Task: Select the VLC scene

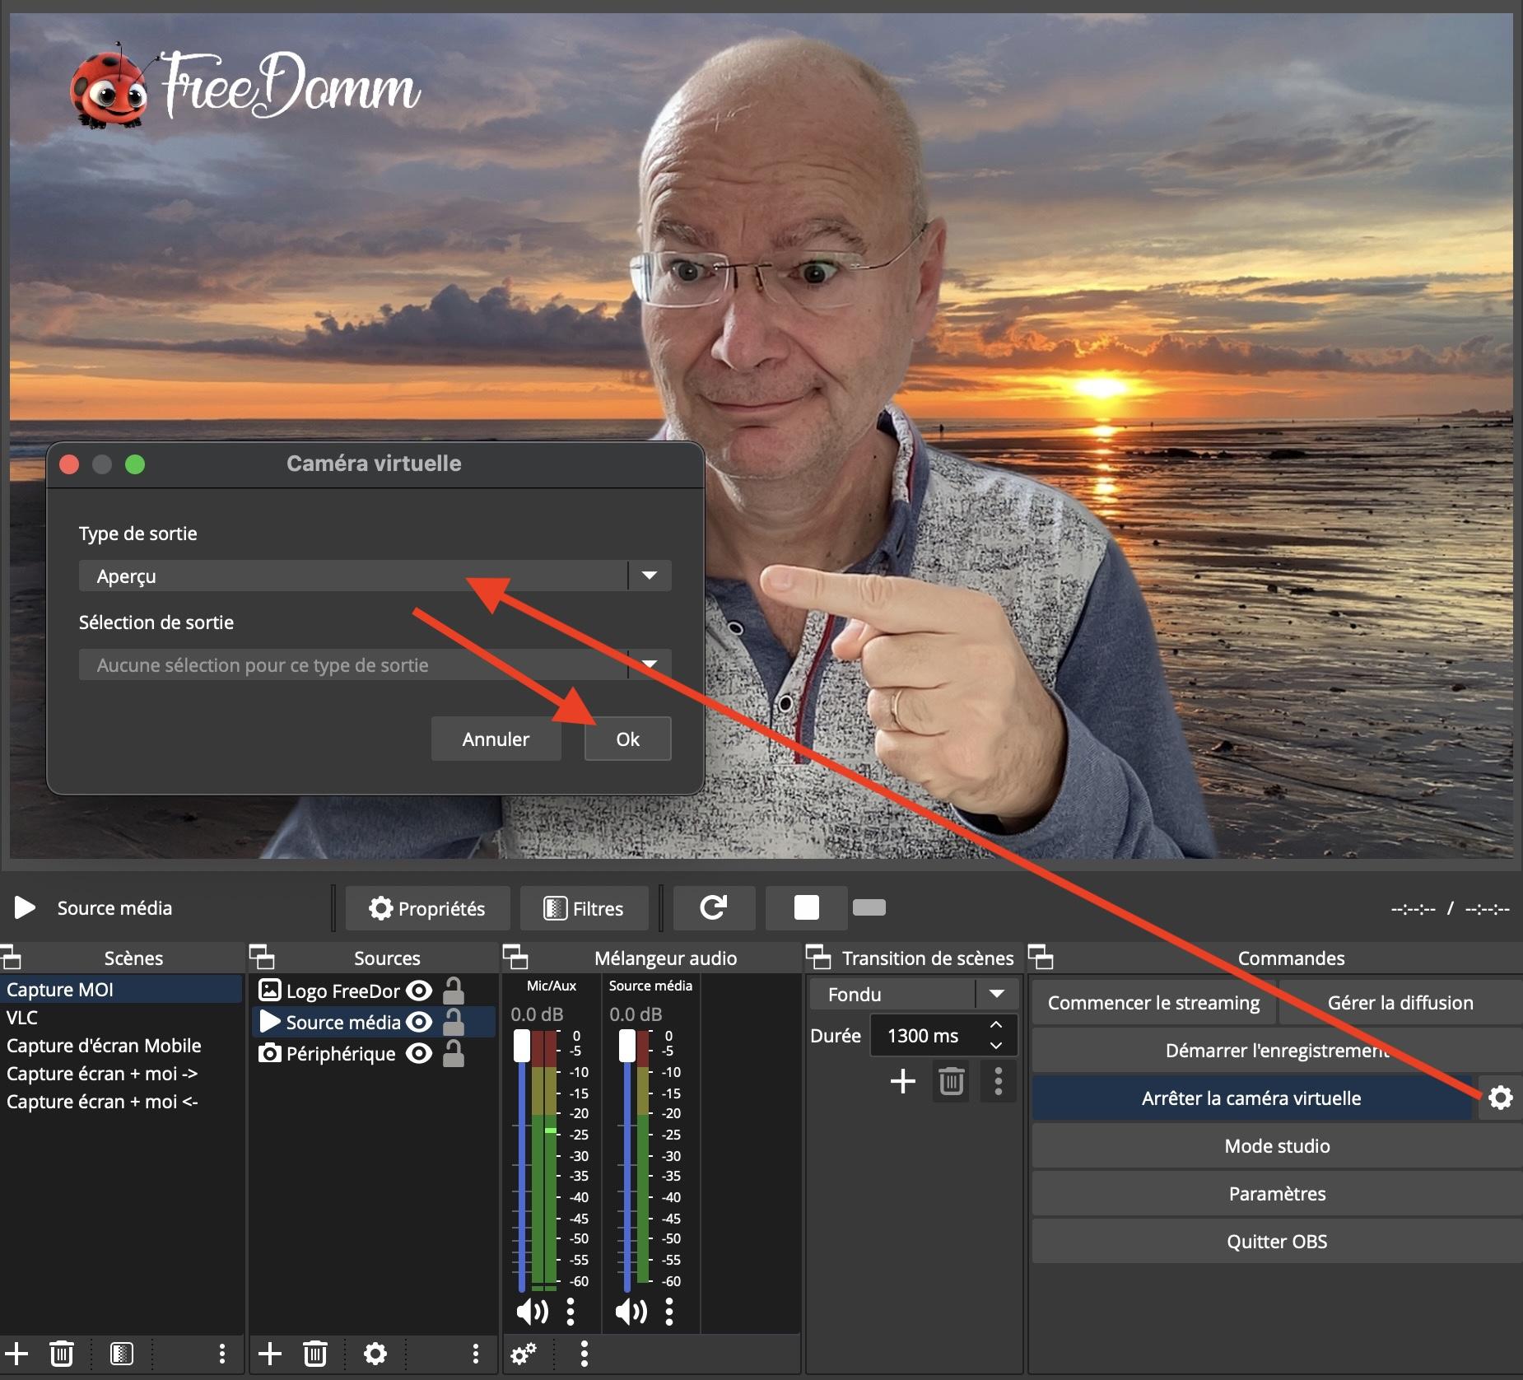Action: [22, 1018]
